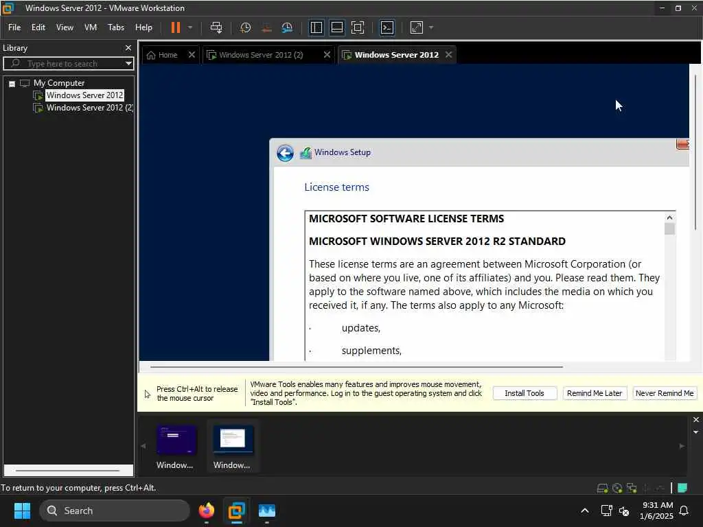This screenshot has width=703, height=527.
Task: Open the stretch mode dropdown arrow
Action: tap(431, 27)
